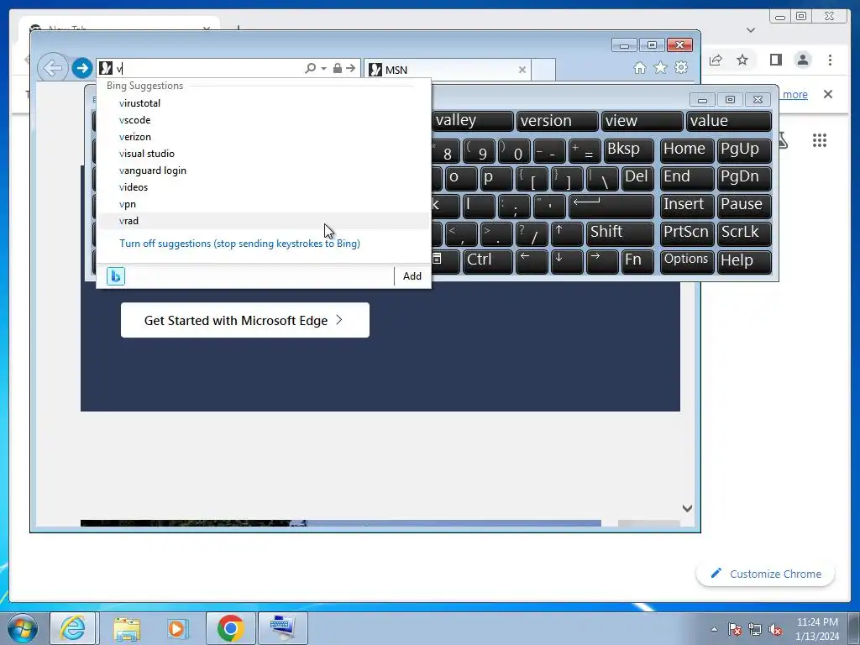Tap the Help key on on-screen keyboard

(x=744, y=261)
